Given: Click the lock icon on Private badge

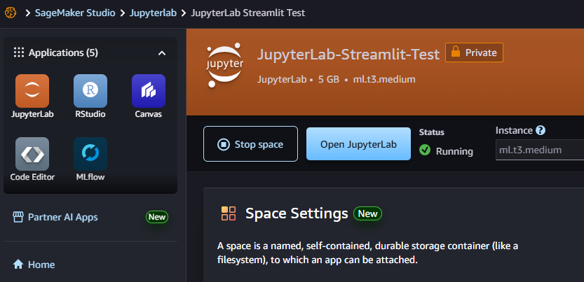Looking at the screenshot, I should click(456, 52).
